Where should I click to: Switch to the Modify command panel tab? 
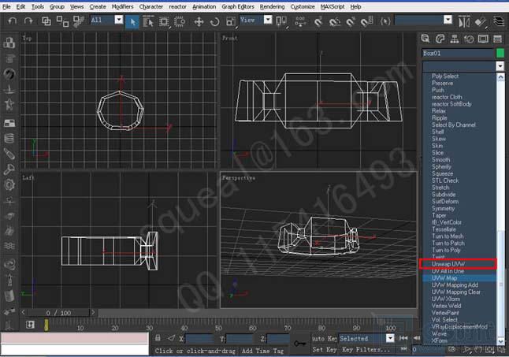[x=440, y=39]
